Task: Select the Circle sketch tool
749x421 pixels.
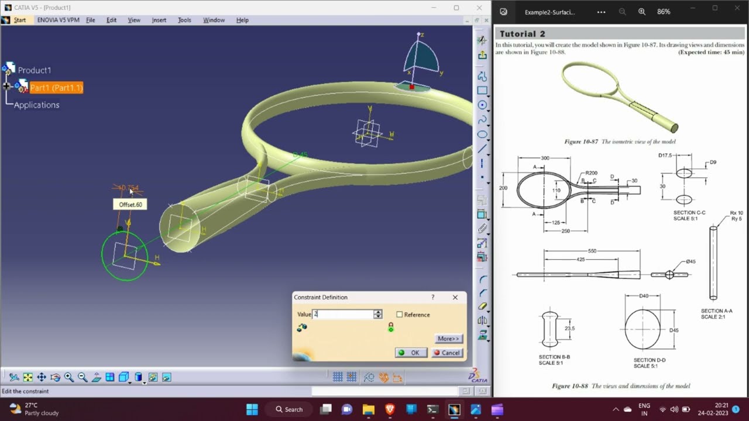Action: click(482, 105)
